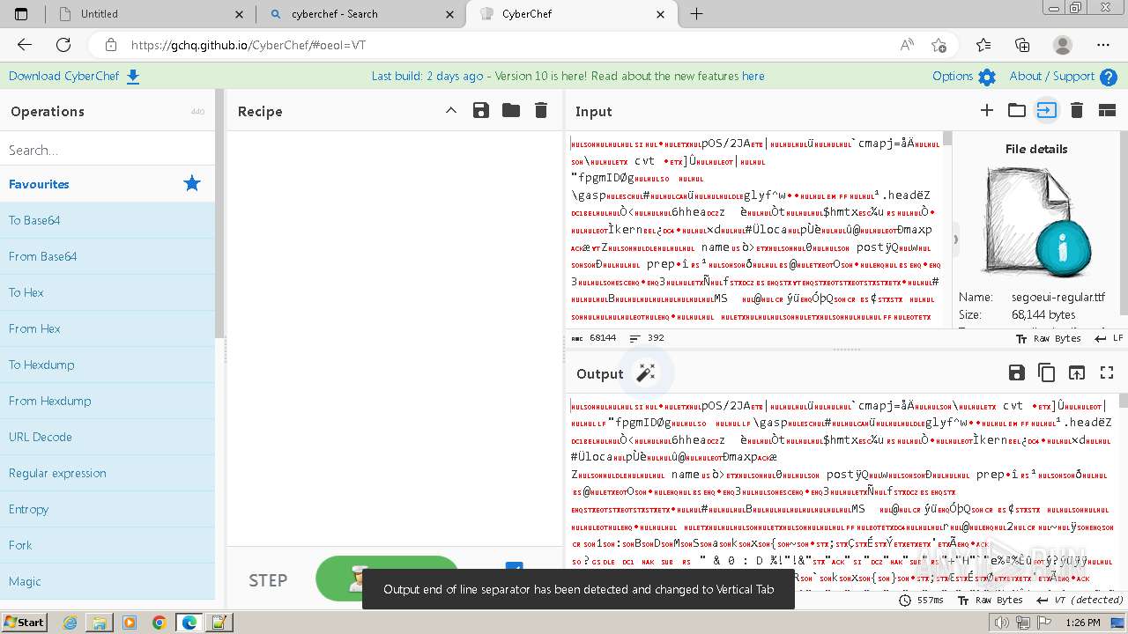The height and width of the screenshot is (634, 1128).
Task: Save output to a file
Action: point(1017,373)
